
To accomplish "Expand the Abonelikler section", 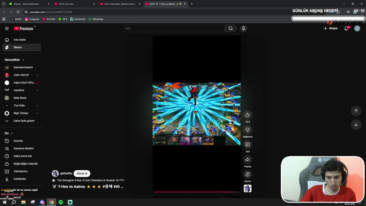I will tap(14, 60).
